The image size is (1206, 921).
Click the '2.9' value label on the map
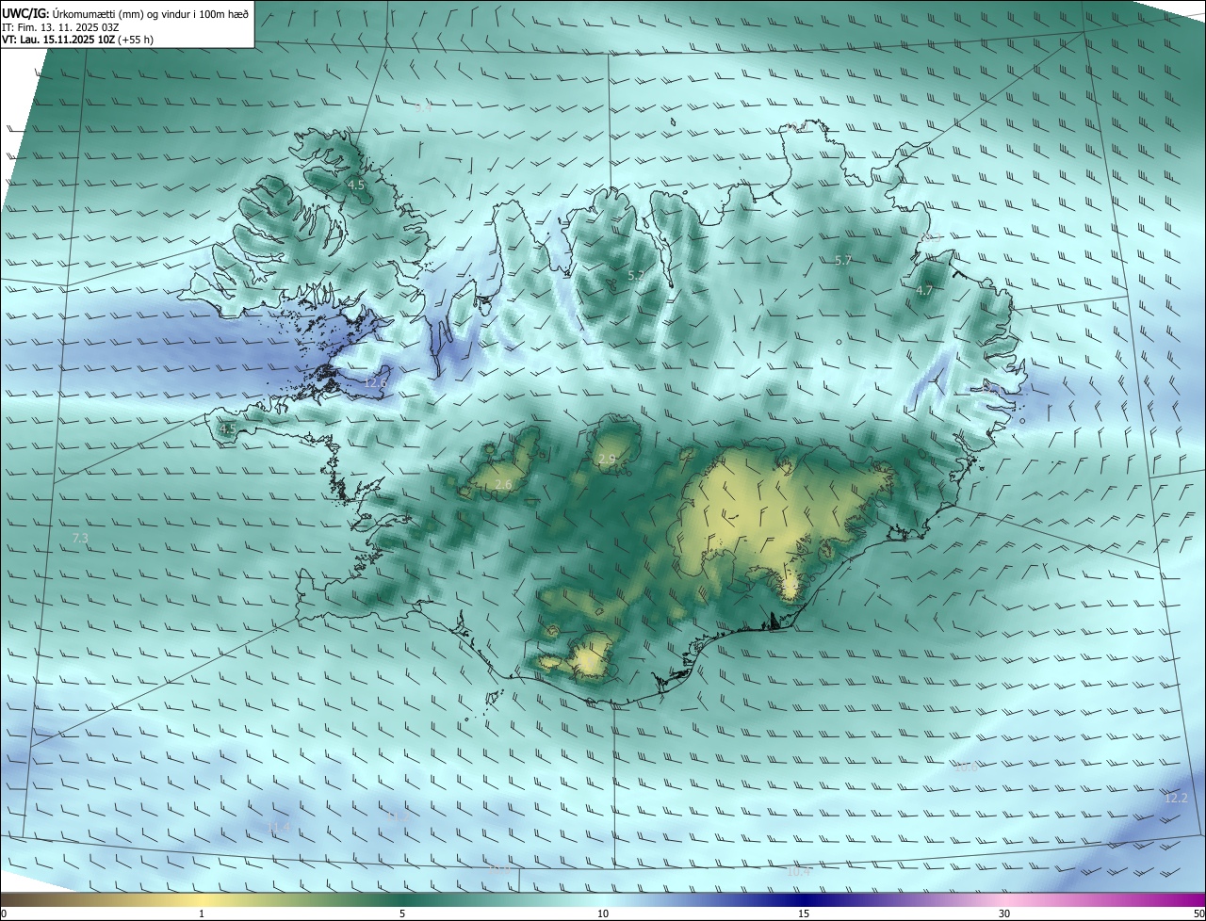coord(607,460)
